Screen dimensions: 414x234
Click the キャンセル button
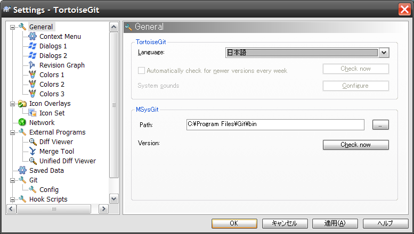point(285,223)
